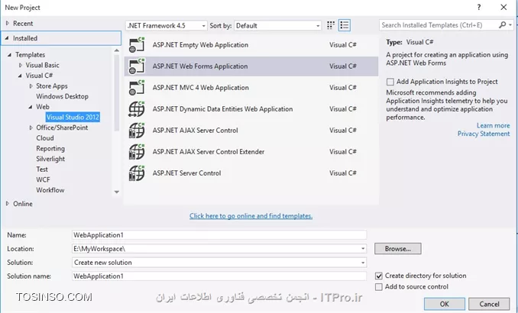The width and height of the screenshot is (518, 313).
Task: Click the tree scrollbar down arrow
Action: pos(116,192)
